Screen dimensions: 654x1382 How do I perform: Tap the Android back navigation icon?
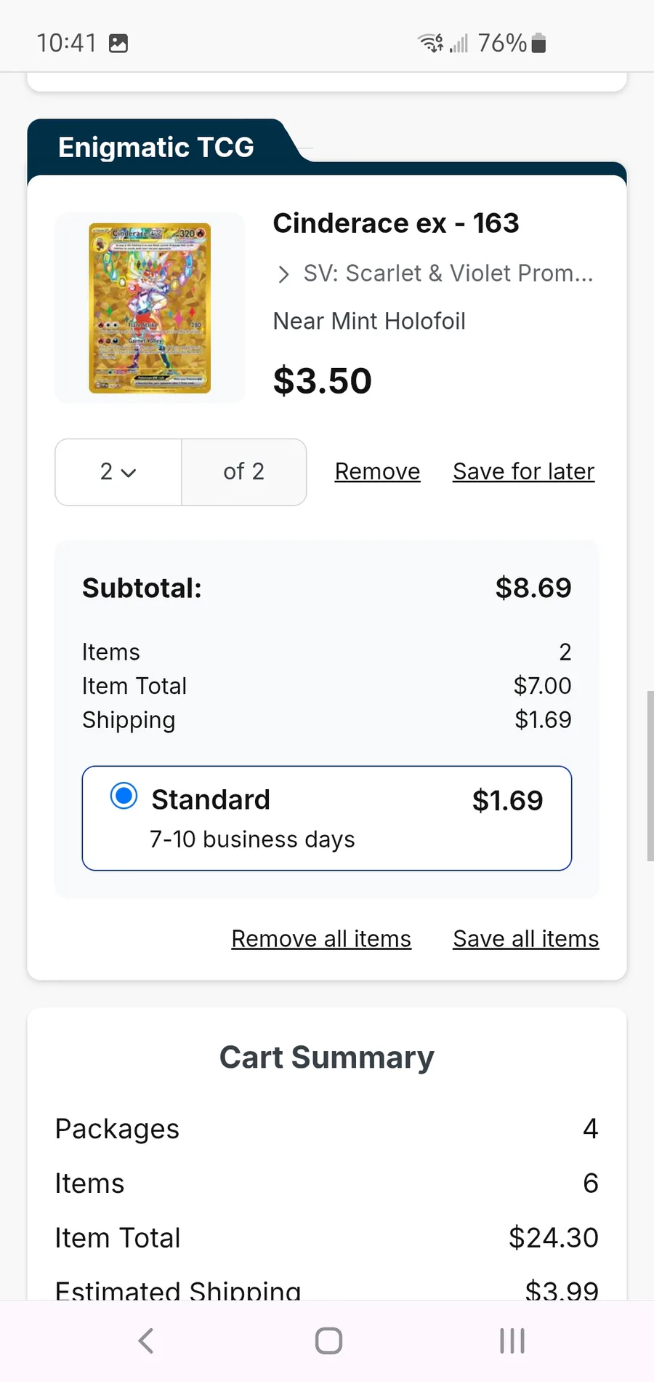[x=146, y=1341]
